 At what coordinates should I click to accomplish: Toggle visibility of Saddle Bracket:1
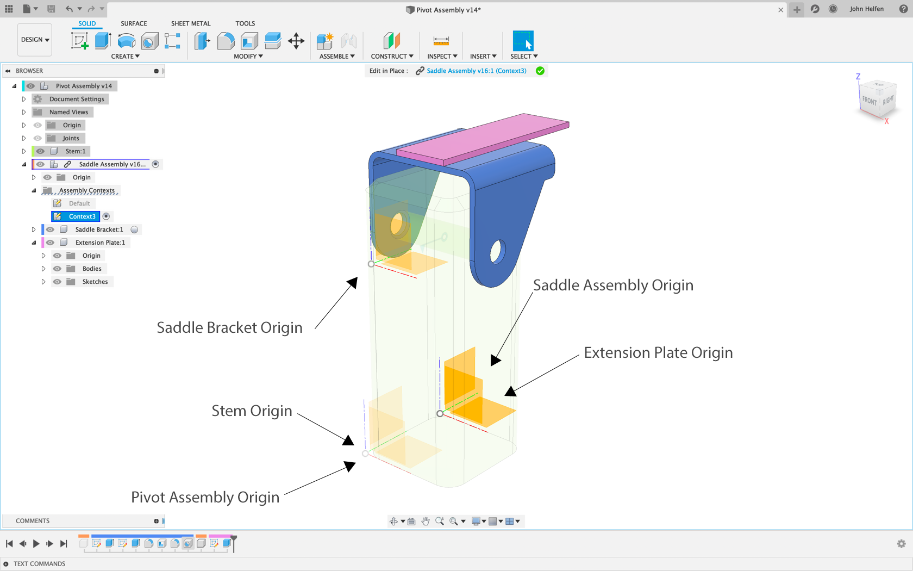[x=50, y=229]
